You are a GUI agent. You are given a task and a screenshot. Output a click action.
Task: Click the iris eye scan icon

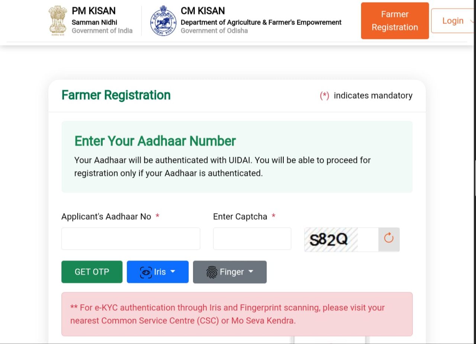click(146, 272)
